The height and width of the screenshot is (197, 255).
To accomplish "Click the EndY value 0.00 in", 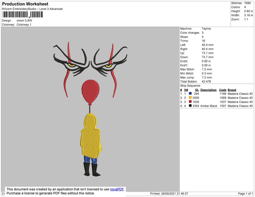I will 206,65.
